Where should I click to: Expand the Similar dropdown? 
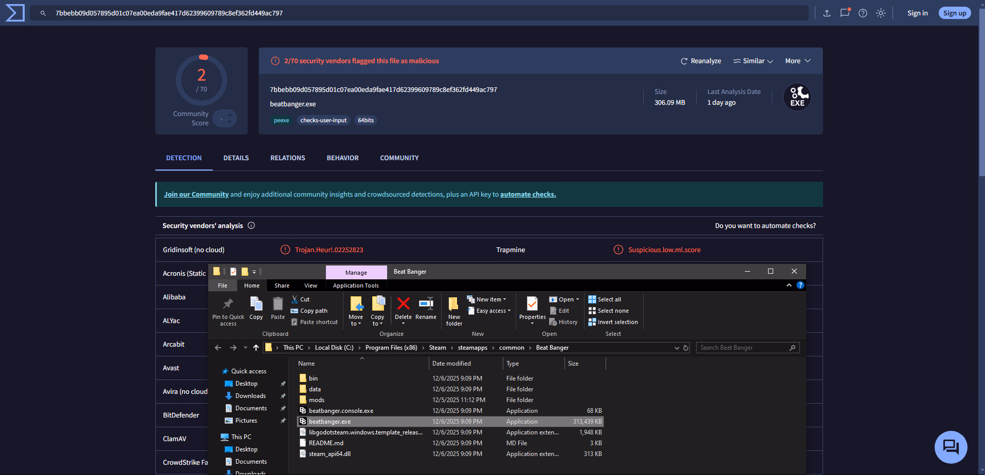pos(753,61)
